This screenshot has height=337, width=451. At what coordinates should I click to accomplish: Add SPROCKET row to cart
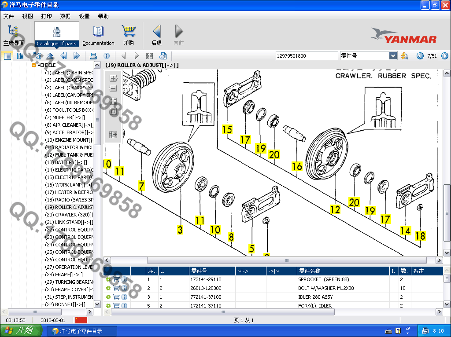(x=116, y=279)
